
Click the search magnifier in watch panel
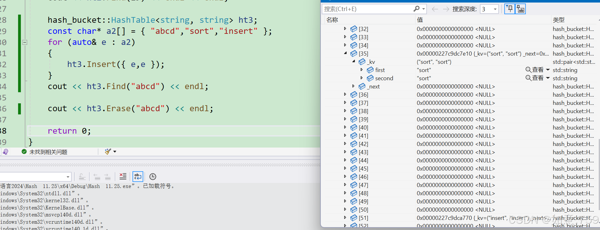coord(416,9)
